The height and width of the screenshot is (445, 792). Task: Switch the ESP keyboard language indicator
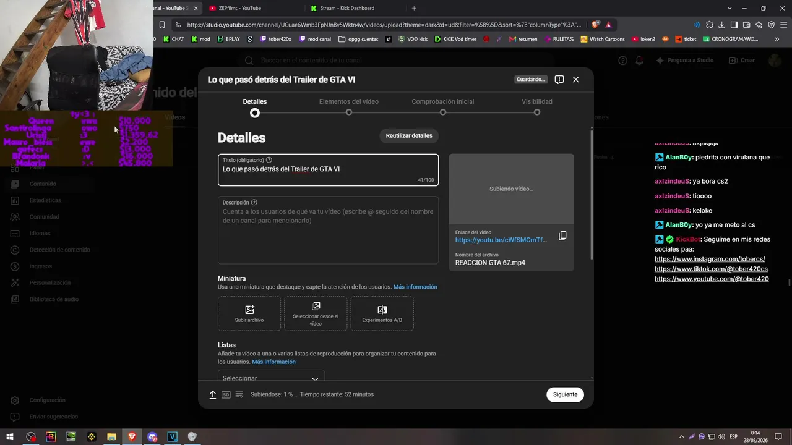(734, 437)
